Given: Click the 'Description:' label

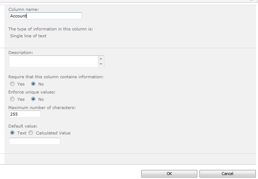Looking at the screenshot, I should click(21, 53).
